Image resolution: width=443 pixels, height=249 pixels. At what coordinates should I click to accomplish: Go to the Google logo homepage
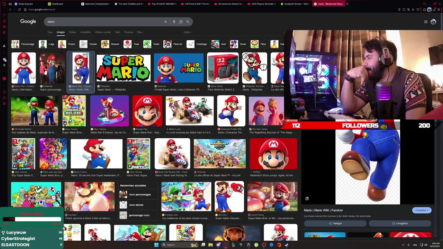[28, 21]
